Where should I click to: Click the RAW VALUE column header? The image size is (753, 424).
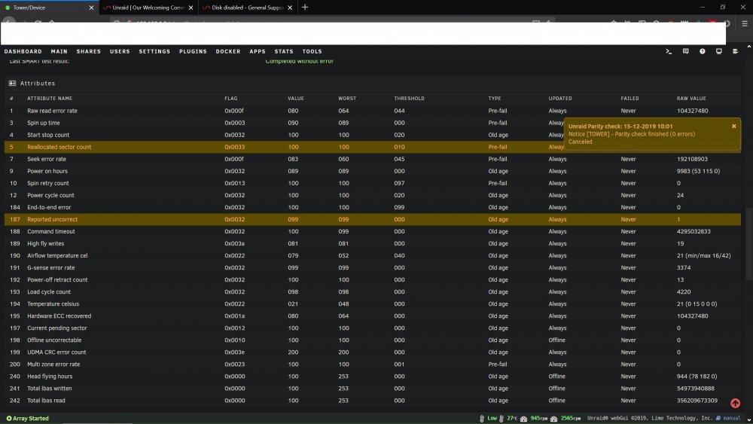coord(691,99)
